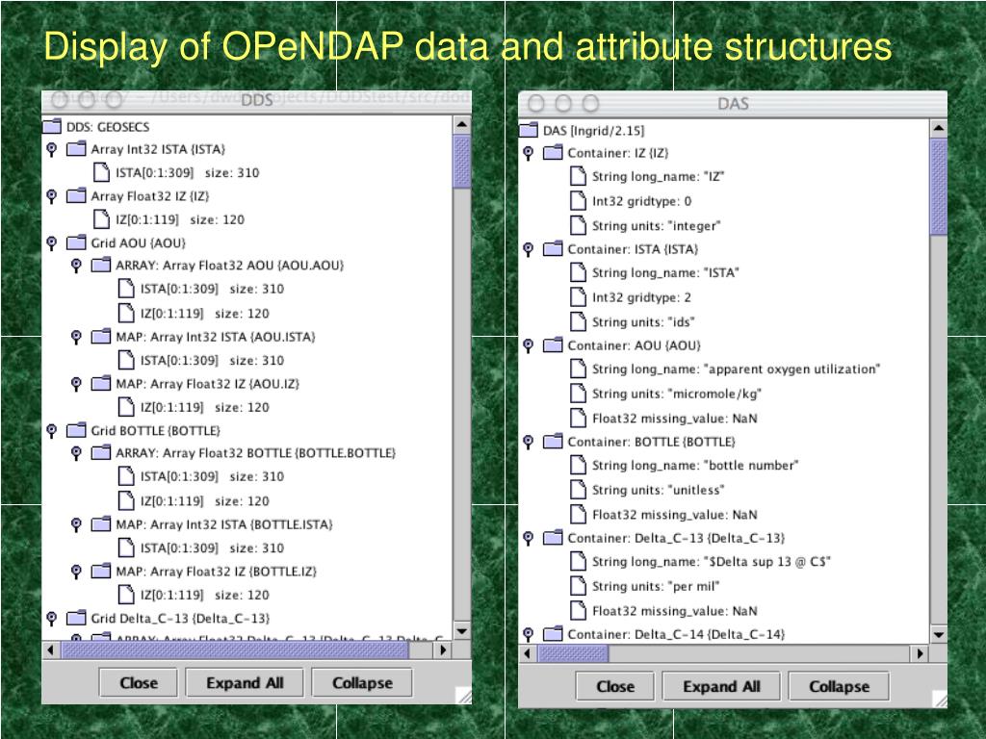Click document icon of String long_name: "bottle number"
The width and height of the screenshot is (986, 739).
pos(578,465)
